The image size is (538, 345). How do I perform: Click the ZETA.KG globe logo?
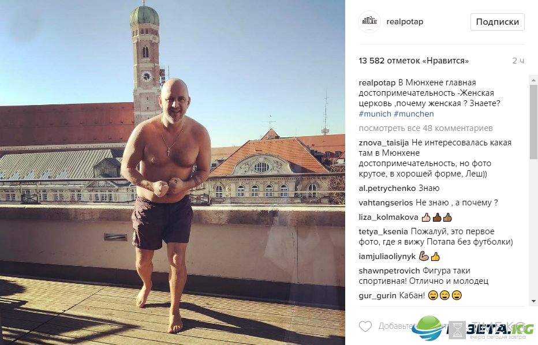pyautogui.click(x=427, y=328)
